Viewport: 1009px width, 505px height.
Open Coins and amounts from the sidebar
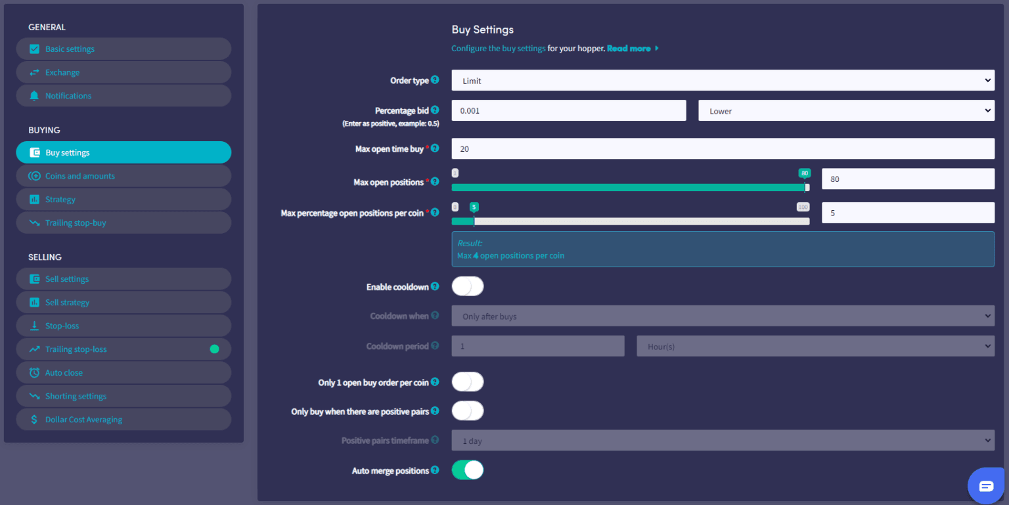pyautogui.click(x=79, y=175)
